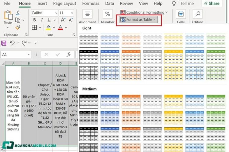This screenshot has height=152, width=229.
Task: Click the Select All corner triangle
Action: tap(3, 64)
